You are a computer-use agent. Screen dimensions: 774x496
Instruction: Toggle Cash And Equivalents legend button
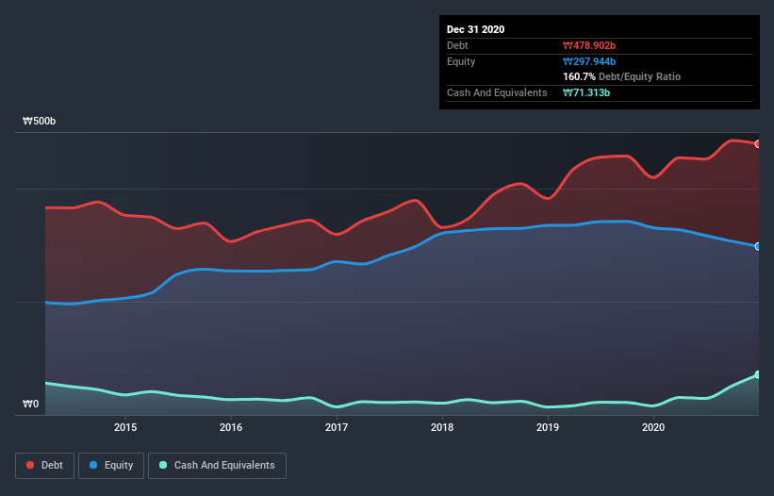point(217,466)
